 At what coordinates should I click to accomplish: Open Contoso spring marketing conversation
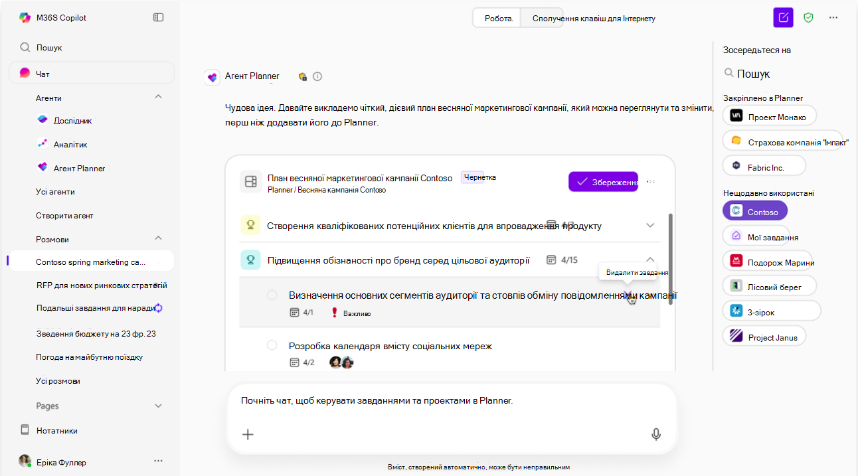[90, 262]
